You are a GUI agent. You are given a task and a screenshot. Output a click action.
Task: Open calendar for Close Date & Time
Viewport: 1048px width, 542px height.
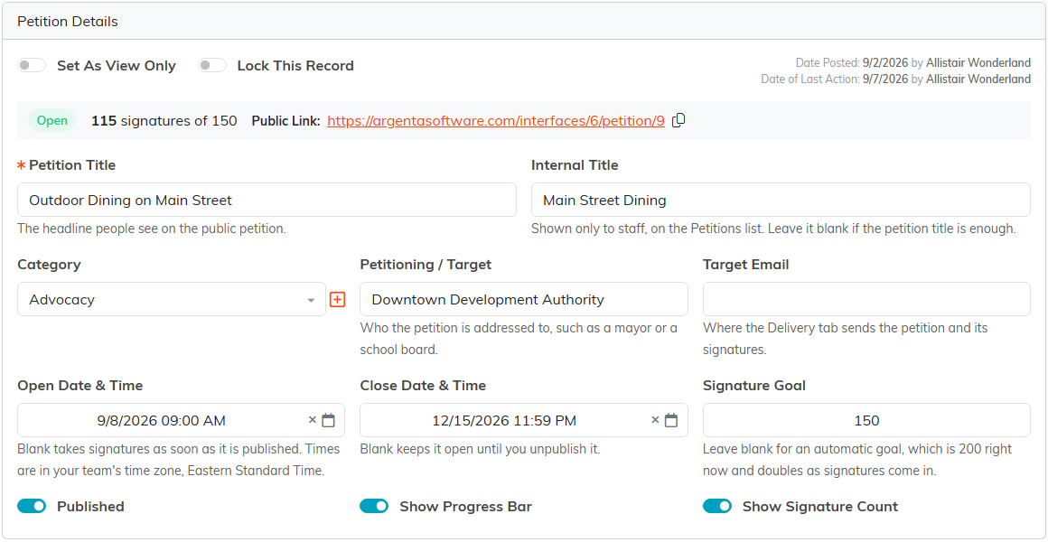tap(671, 420)
